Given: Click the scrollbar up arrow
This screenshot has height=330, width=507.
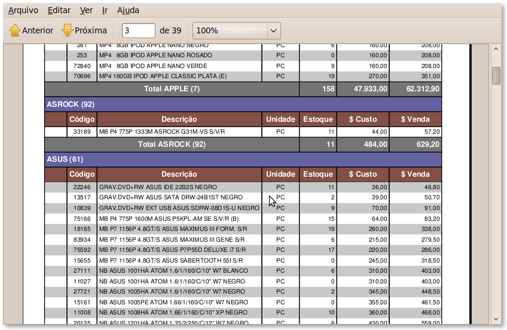Looking at the screenshot, I should pyautogui.click(x=496, y=49).
